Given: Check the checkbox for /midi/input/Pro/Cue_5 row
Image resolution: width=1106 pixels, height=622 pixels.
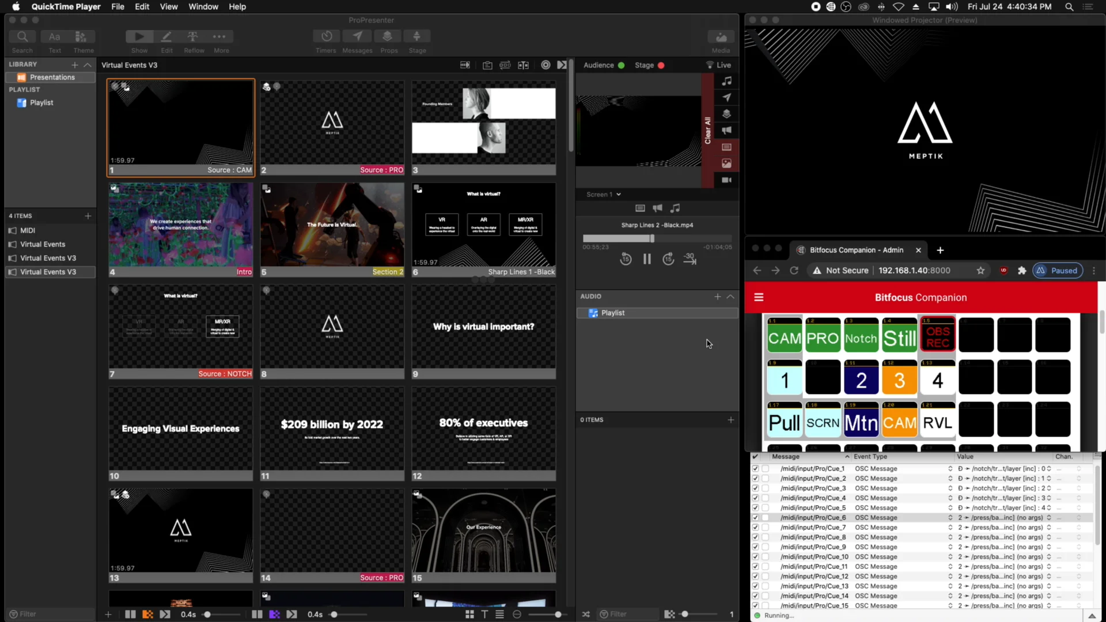Looking at the screenshot, I should click(x=755, y=507).
